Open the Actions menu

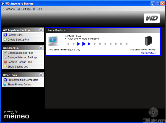(9, 9)
